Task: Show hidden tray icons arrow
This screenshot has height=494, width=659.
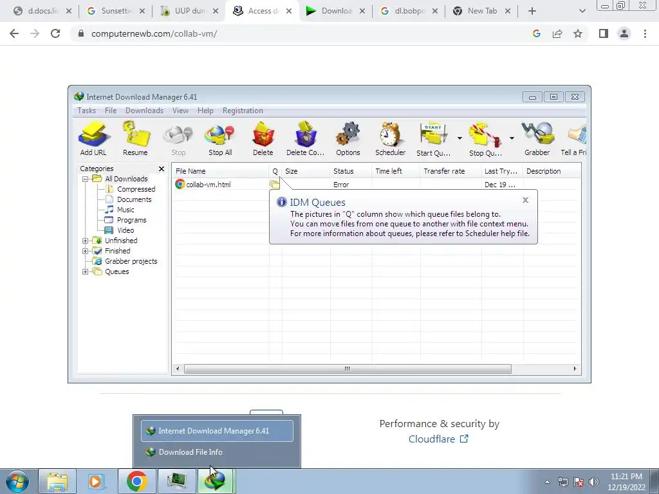Action: [x=547, y=482]
